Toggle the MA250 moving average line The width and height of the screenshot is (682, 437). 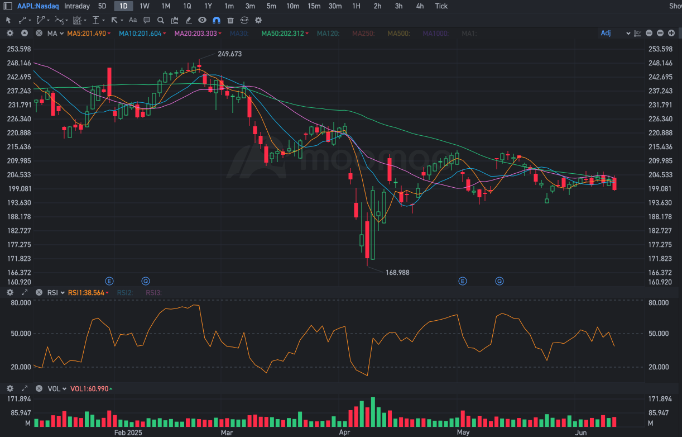click(x=363, y=34)
